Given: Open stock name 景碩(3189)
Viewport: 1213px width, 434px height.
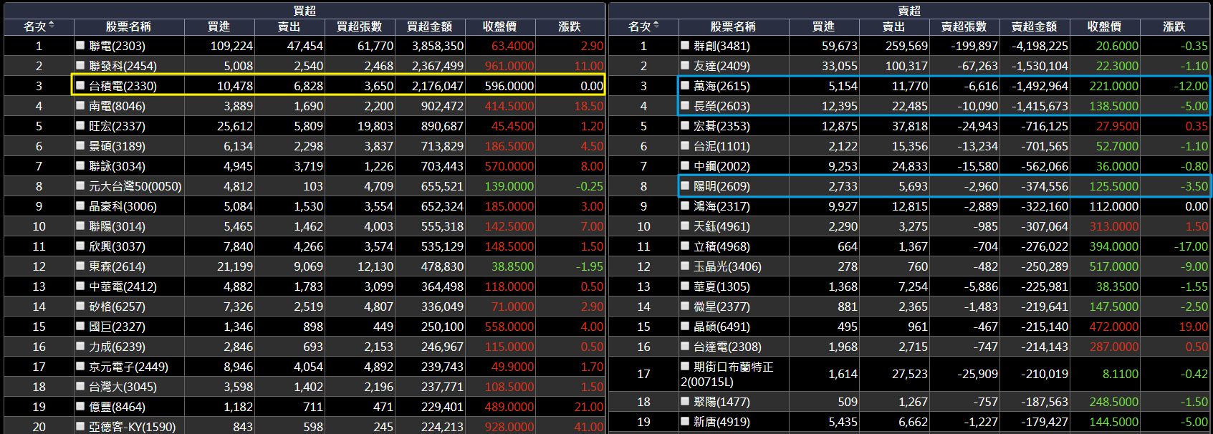Looking at the screenshot, I should click(117, 146).
